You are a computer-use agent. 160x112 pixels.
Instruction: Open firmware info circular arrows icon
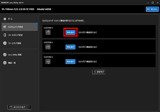pos(5,43)
